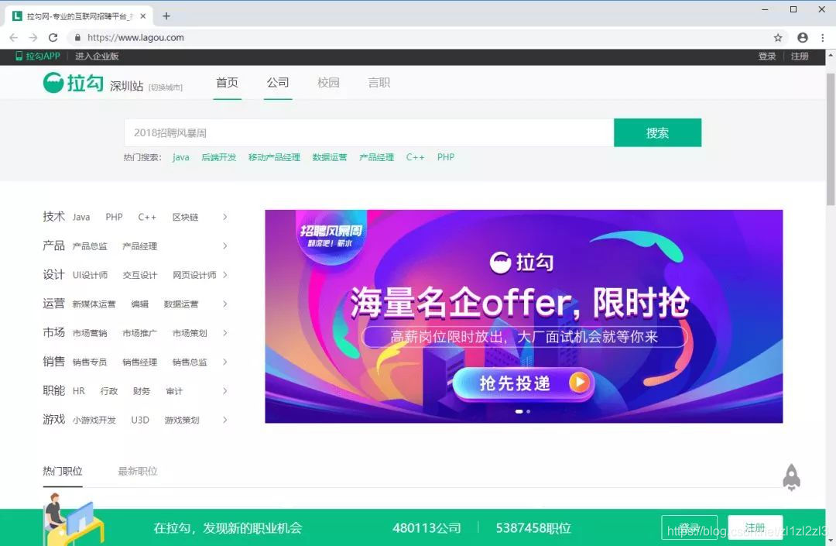Click the vertical page scrollbar thumb
The width and height of the screenshot is (836, 546).
coord(831,139)
